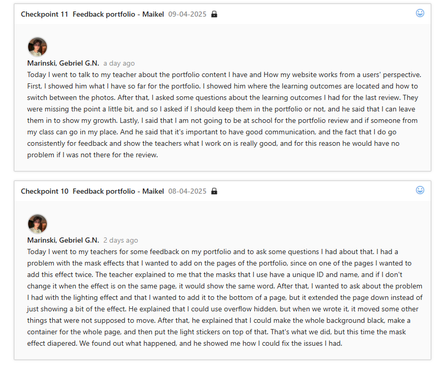
Task: Open the author avatar in Checkpoint 10
Action: click(38, 224)
